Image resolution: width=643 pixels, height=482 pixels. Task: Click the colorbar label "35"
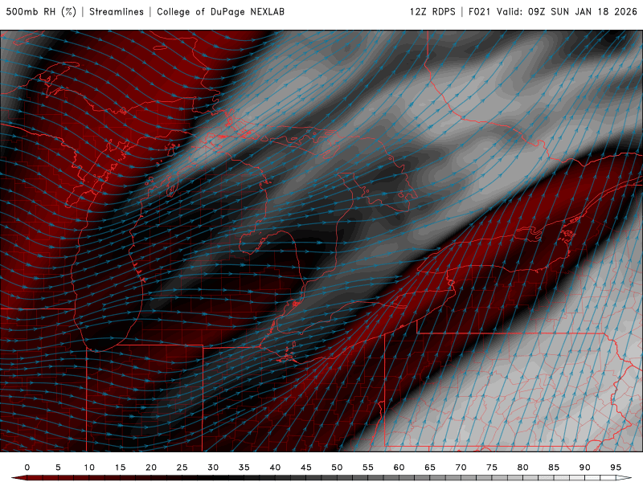tap(244, 468)
